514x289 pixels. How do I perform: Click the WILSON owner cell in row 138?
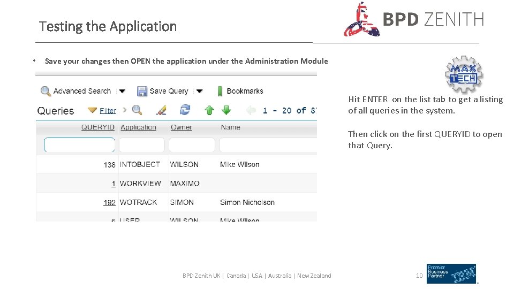pyautogui.click(x=184, y=164)
